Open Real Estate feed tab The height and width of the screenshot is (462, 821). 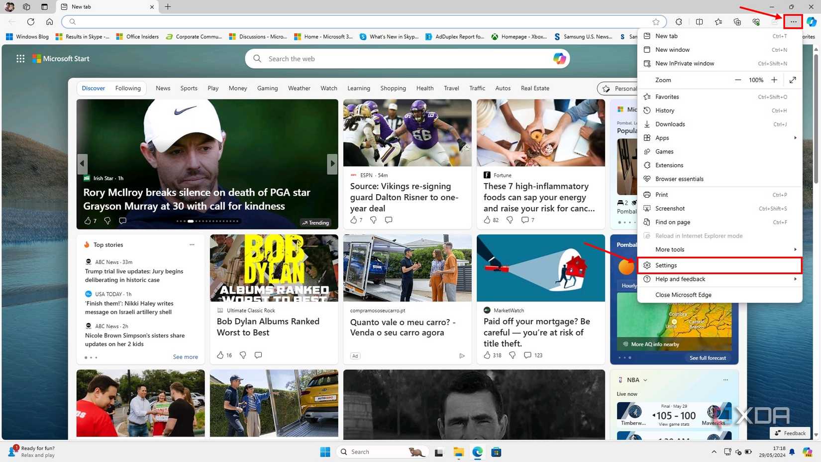tap(535, 88)
